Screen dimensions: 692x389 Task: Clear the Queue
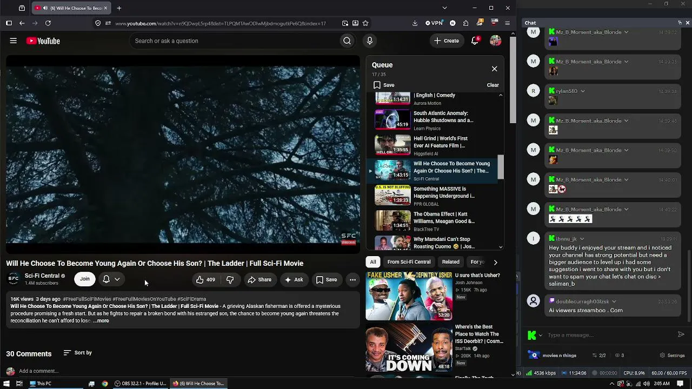pos(493,85)
